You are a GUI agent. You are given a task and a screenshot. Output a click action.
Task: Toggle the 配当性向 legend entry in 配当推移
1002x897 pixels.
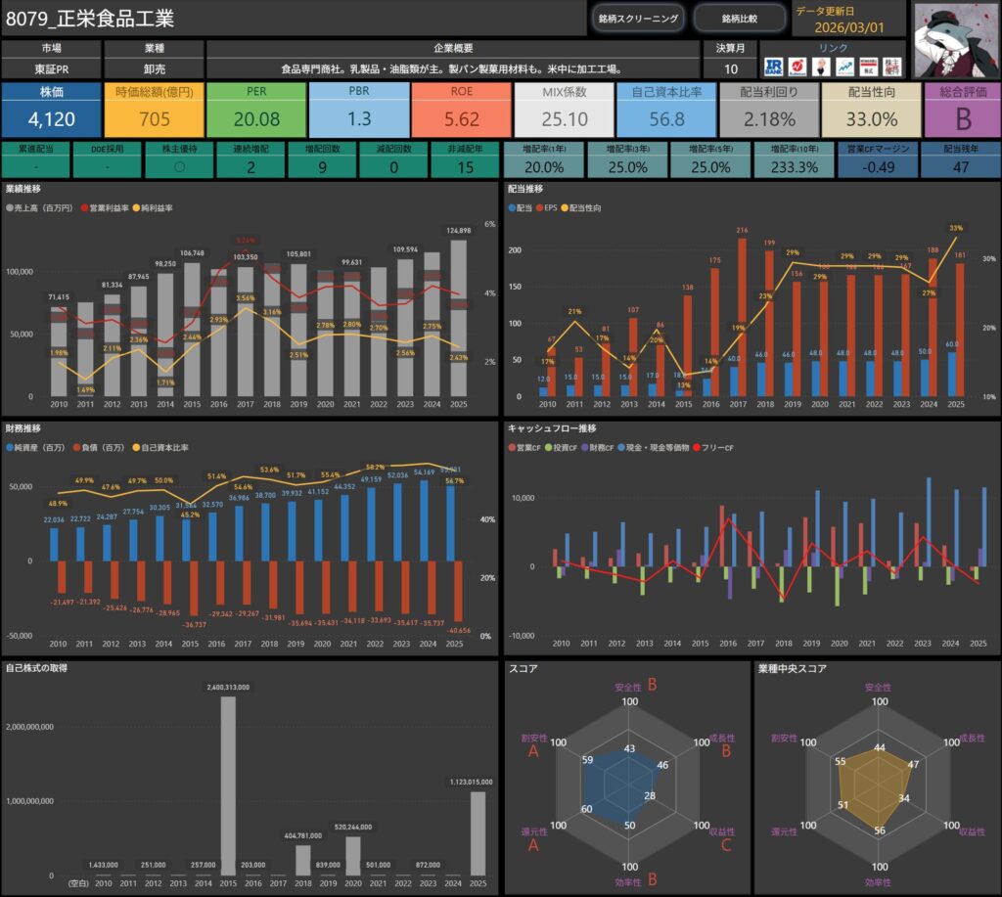point(589,208)
